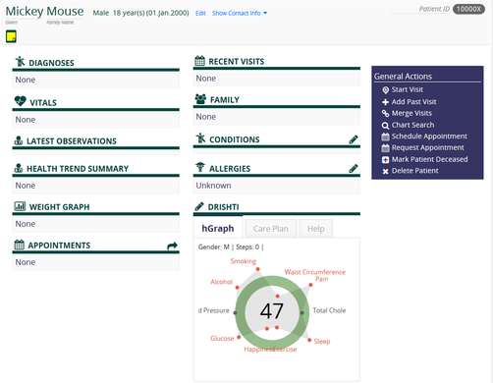Screen dimensions: 493x383
Task: Choose Merge Visits
Action: (x=411, y=113)
